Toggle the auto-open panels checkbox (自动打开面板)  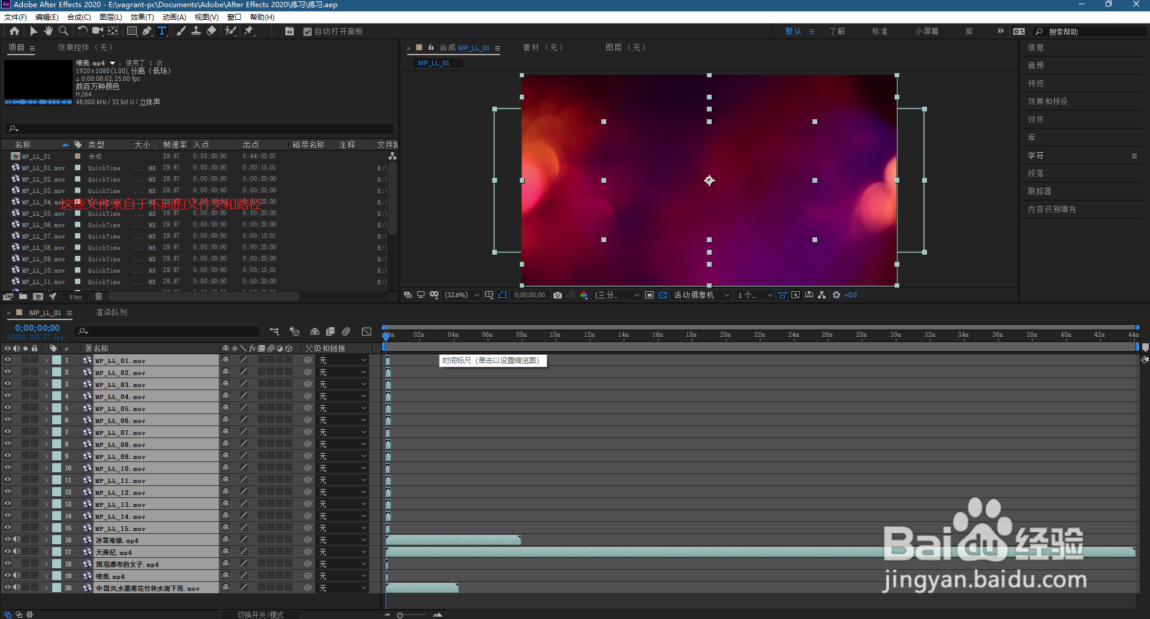(308, 32)
